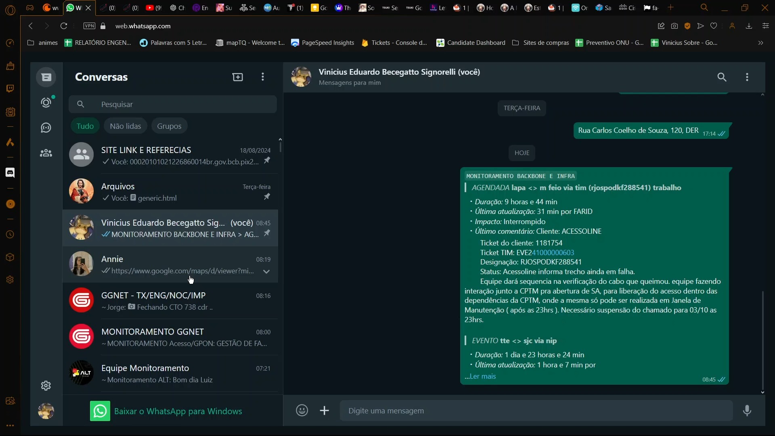This screenshot has height=436, width=775.
Task: Toggle the Grupos filter chip
Action: (x=169, y=126)
